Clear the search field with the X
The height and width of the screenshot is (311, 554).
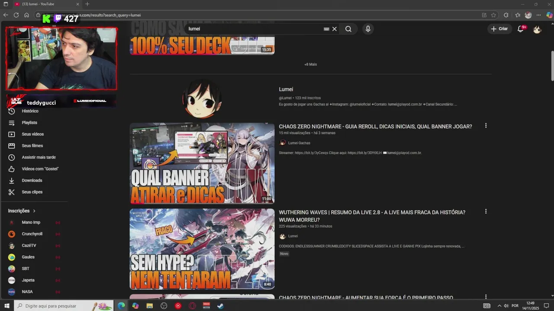tap(334, 29)
